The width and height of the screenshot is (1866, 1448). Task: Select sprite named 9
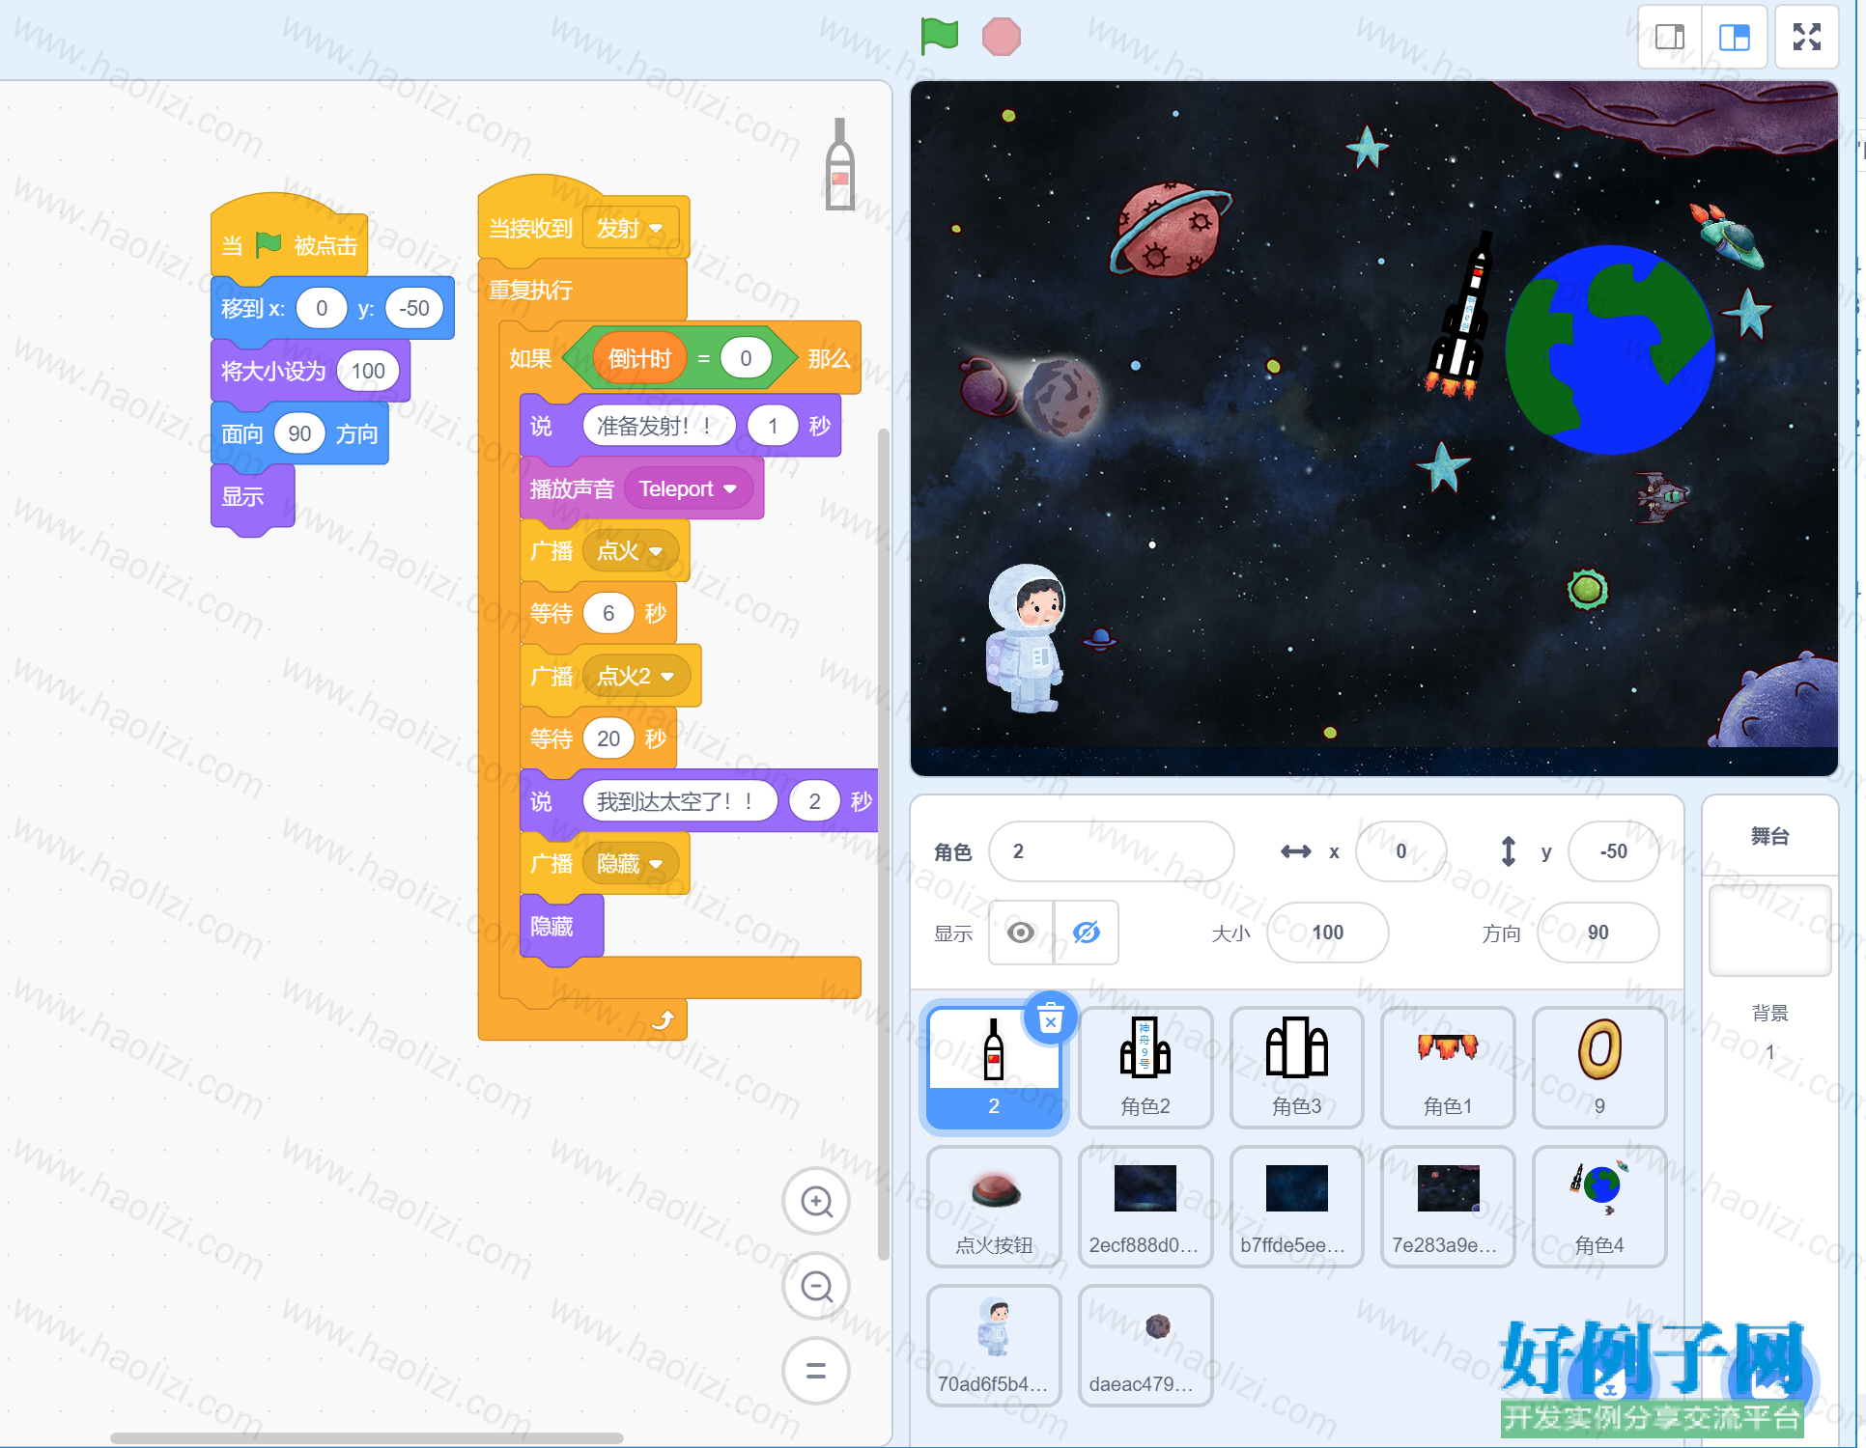click(1599, 1068)
